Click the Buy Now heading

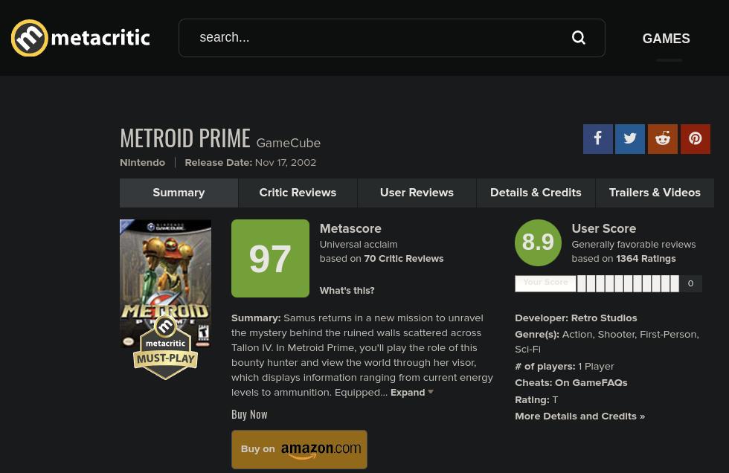[x=249, y=414]
